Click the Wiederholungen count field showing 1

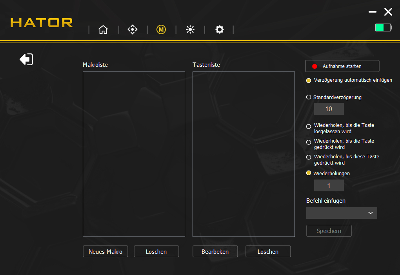329,185
